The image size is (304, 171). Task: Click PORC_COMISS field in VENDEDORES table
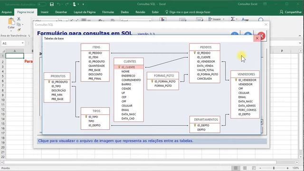click(x=247, y=110)
